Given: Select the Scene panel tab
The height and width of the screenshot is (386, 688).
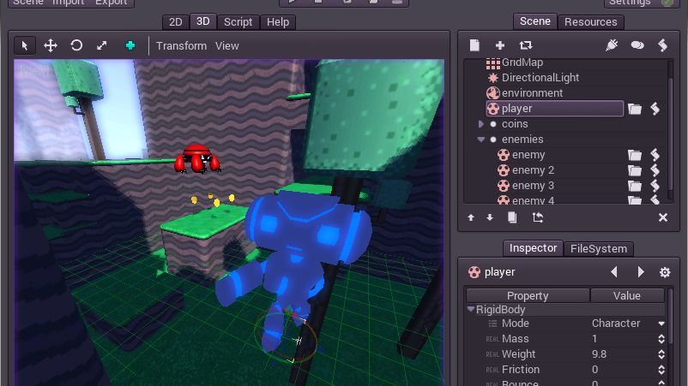Looking at the screenshot, I should [x=534, y=21].
